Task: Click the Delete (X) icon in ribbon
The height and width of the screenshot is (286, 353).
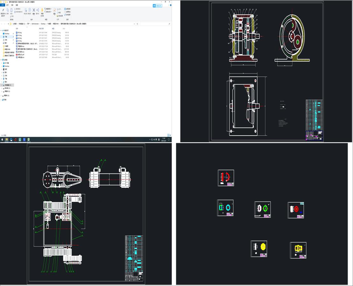Action: click(34, 11)
